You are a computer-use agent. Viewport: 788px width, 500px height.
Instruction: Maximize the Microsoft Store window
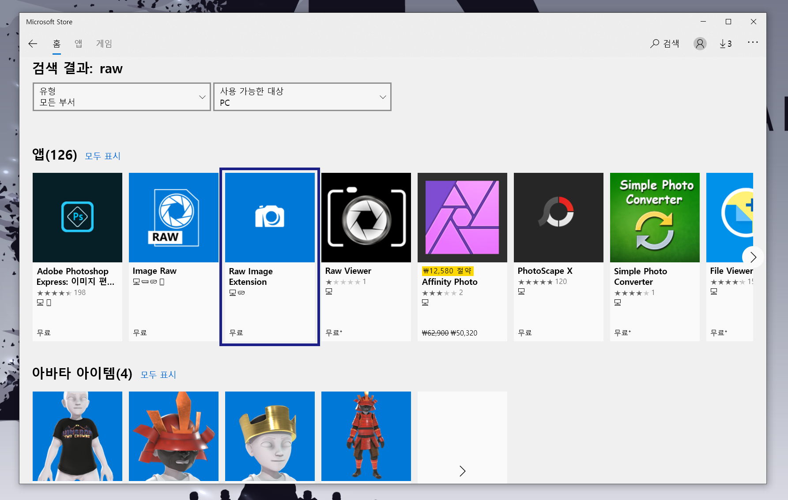[x=728, y=22]
